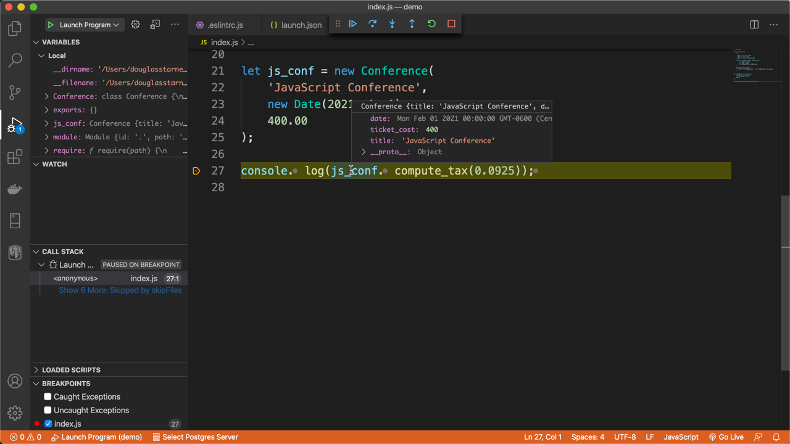
Task: Expand the js_conf variable
Action: point(47,123)
